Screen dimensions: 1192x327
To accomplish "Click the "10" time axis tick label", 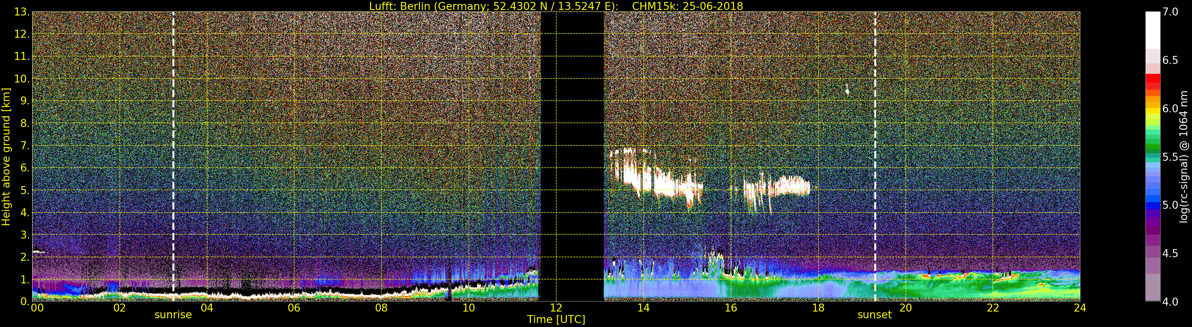I will (469, 308).
